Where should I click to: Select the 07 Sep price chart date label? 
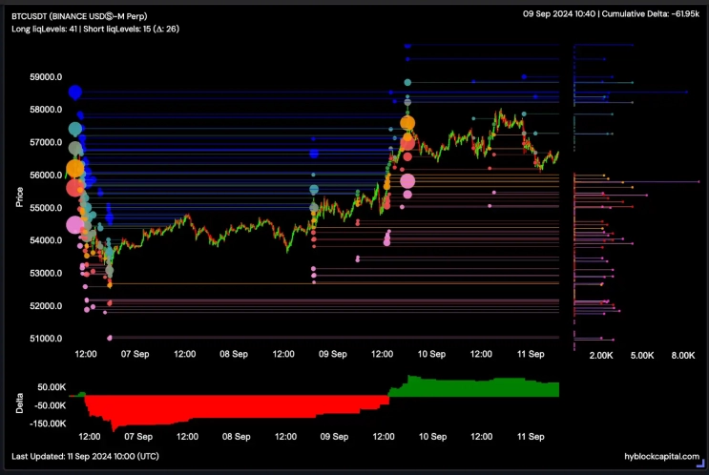(135, 355)
